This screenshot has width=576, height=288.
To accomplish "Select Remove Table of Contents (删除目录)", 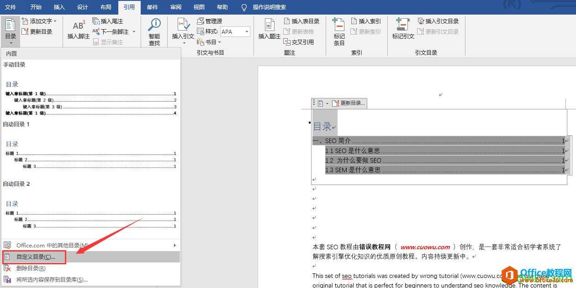I will coord(31,268).
